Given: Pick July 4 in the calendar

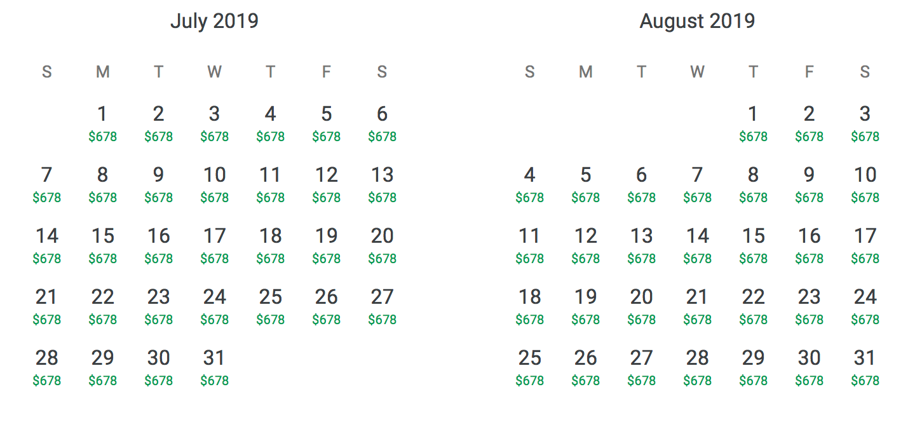Looking at the screenshot, I should click(x=271, y=122).
